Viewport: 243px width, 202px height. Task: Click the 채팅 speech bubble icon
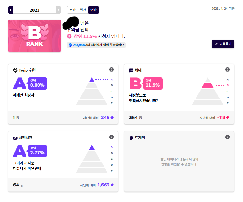click(x=131, y=70)
